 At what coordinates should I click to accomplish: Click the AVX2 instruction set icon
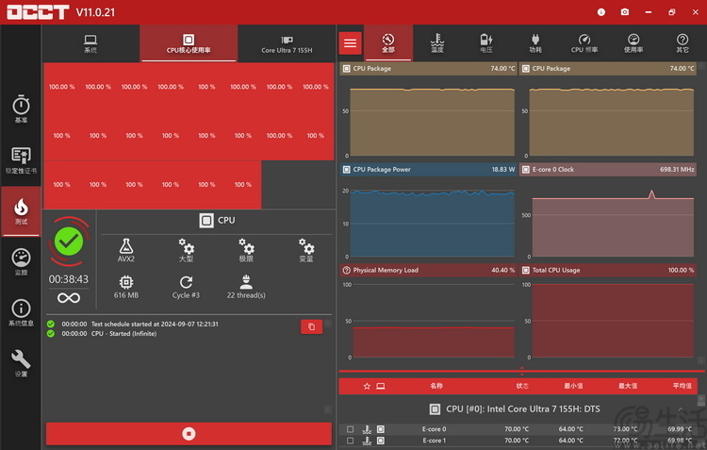tap(126, 249)
